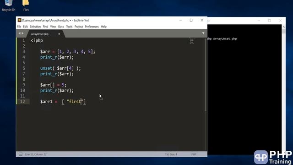Image resolution: width=293 pixels, height=165 pixels.
Task: Click the minimap in the editor
Action: 192,41
